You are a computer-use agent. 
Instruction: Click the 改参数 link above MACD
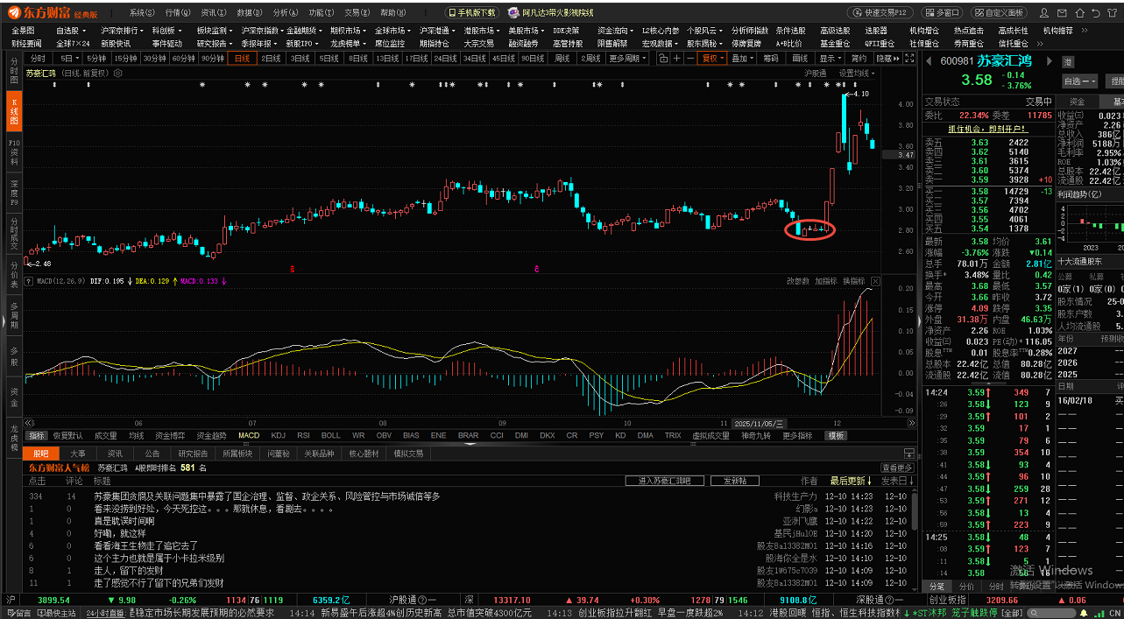(x=798, y=281)
